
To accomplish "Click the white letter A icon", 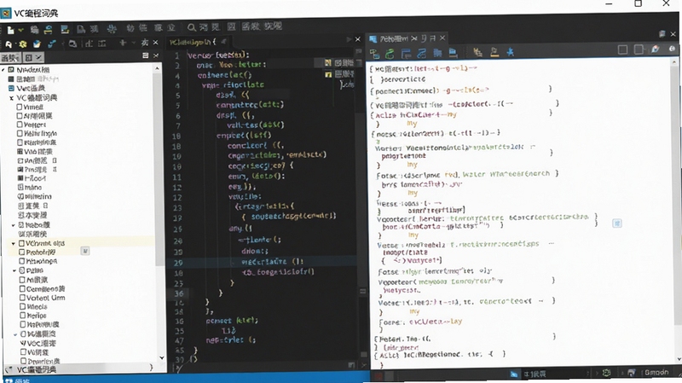I will tap(9, 44).
